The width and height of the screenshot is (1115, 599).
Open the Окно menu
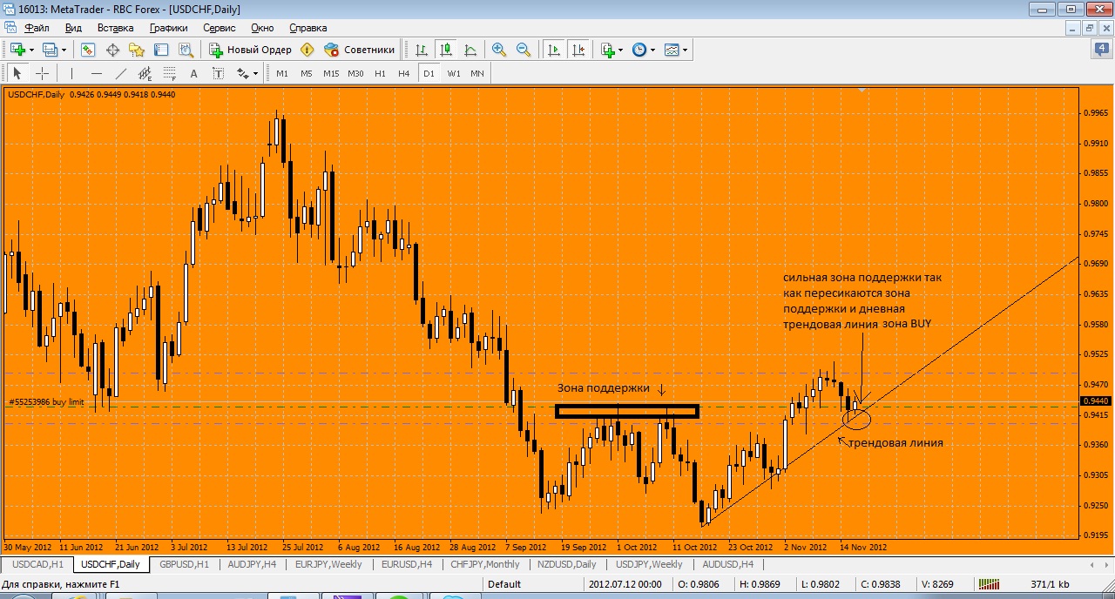point(262,28)
